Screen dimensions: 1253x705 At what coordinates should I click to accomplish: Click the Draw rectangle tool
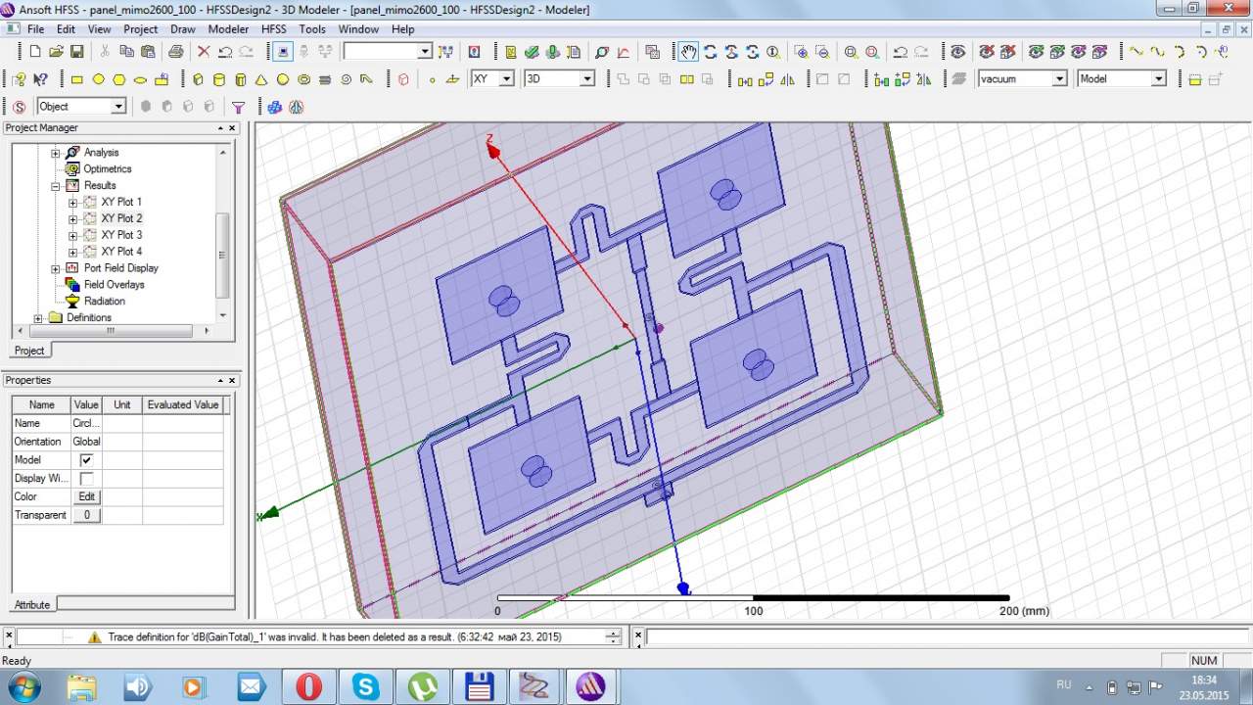[x=77, y=79]
